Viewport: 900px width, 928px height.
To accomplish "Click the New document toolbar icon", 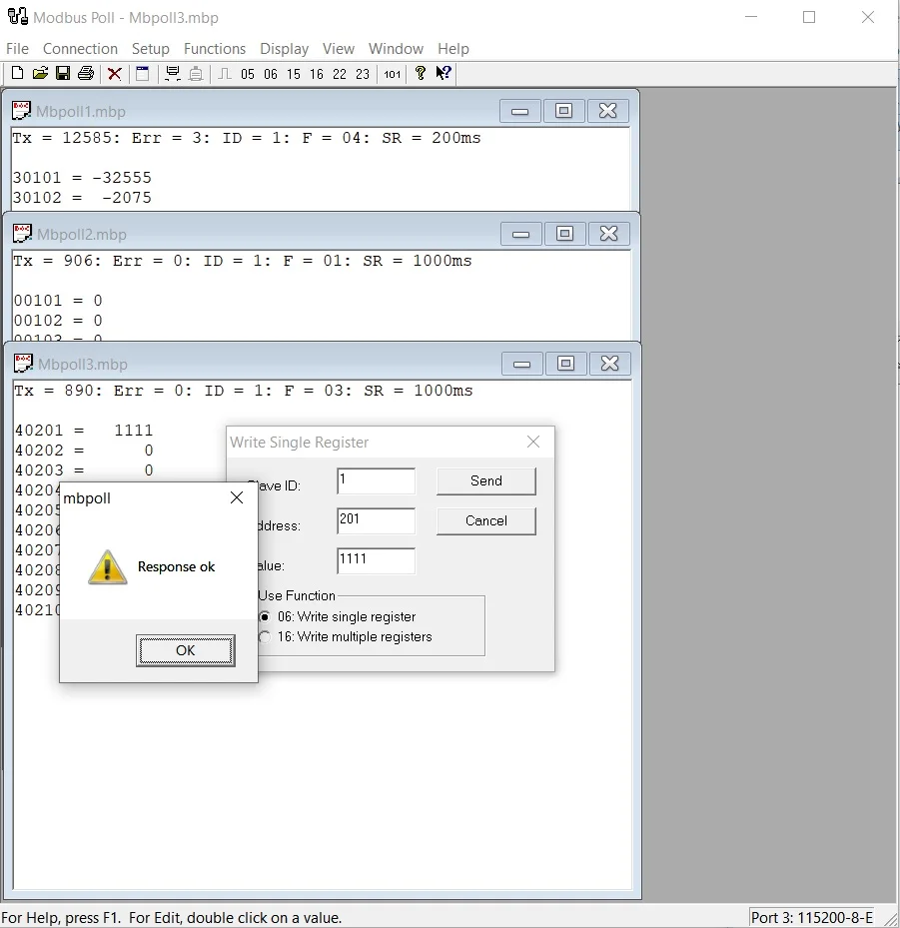I will [x=18, y=73].
